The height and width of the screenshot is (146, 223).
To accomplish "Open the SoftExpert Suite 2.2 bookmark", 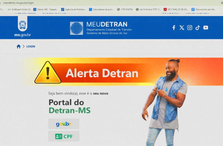I will coord(19,9).
